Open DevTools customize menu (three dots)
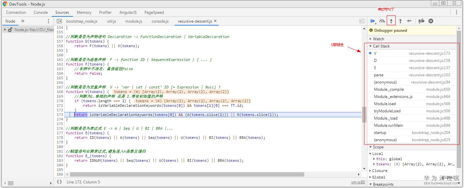 point(456,12)
